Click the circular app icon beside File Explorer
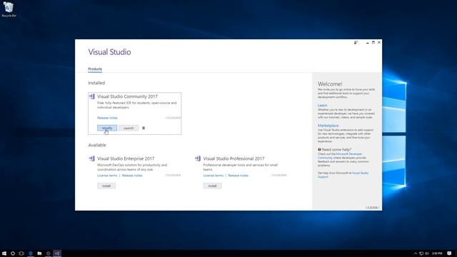This screenshot has height=257, width=457. tap(49, 253)
